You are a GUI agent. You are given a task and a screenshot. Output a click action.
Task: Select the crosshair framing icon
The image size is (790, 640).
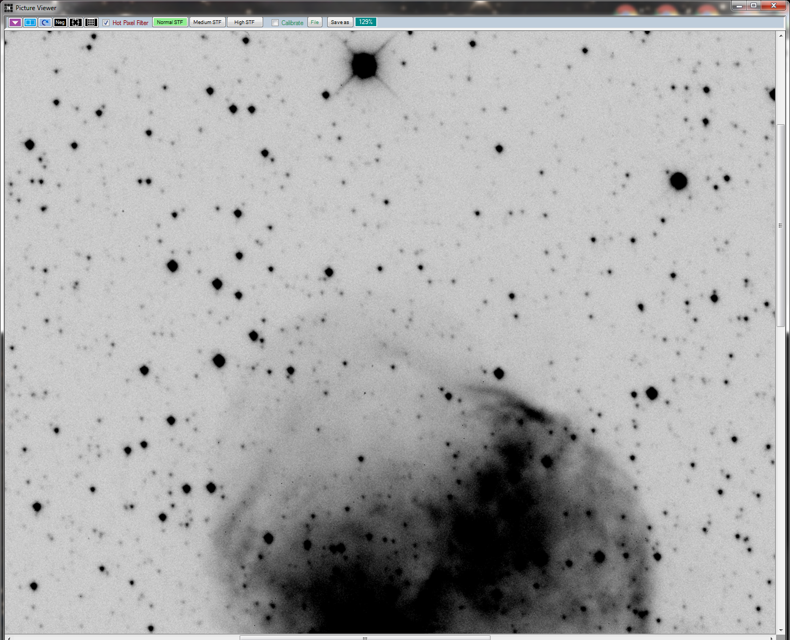tap(75, 22)
